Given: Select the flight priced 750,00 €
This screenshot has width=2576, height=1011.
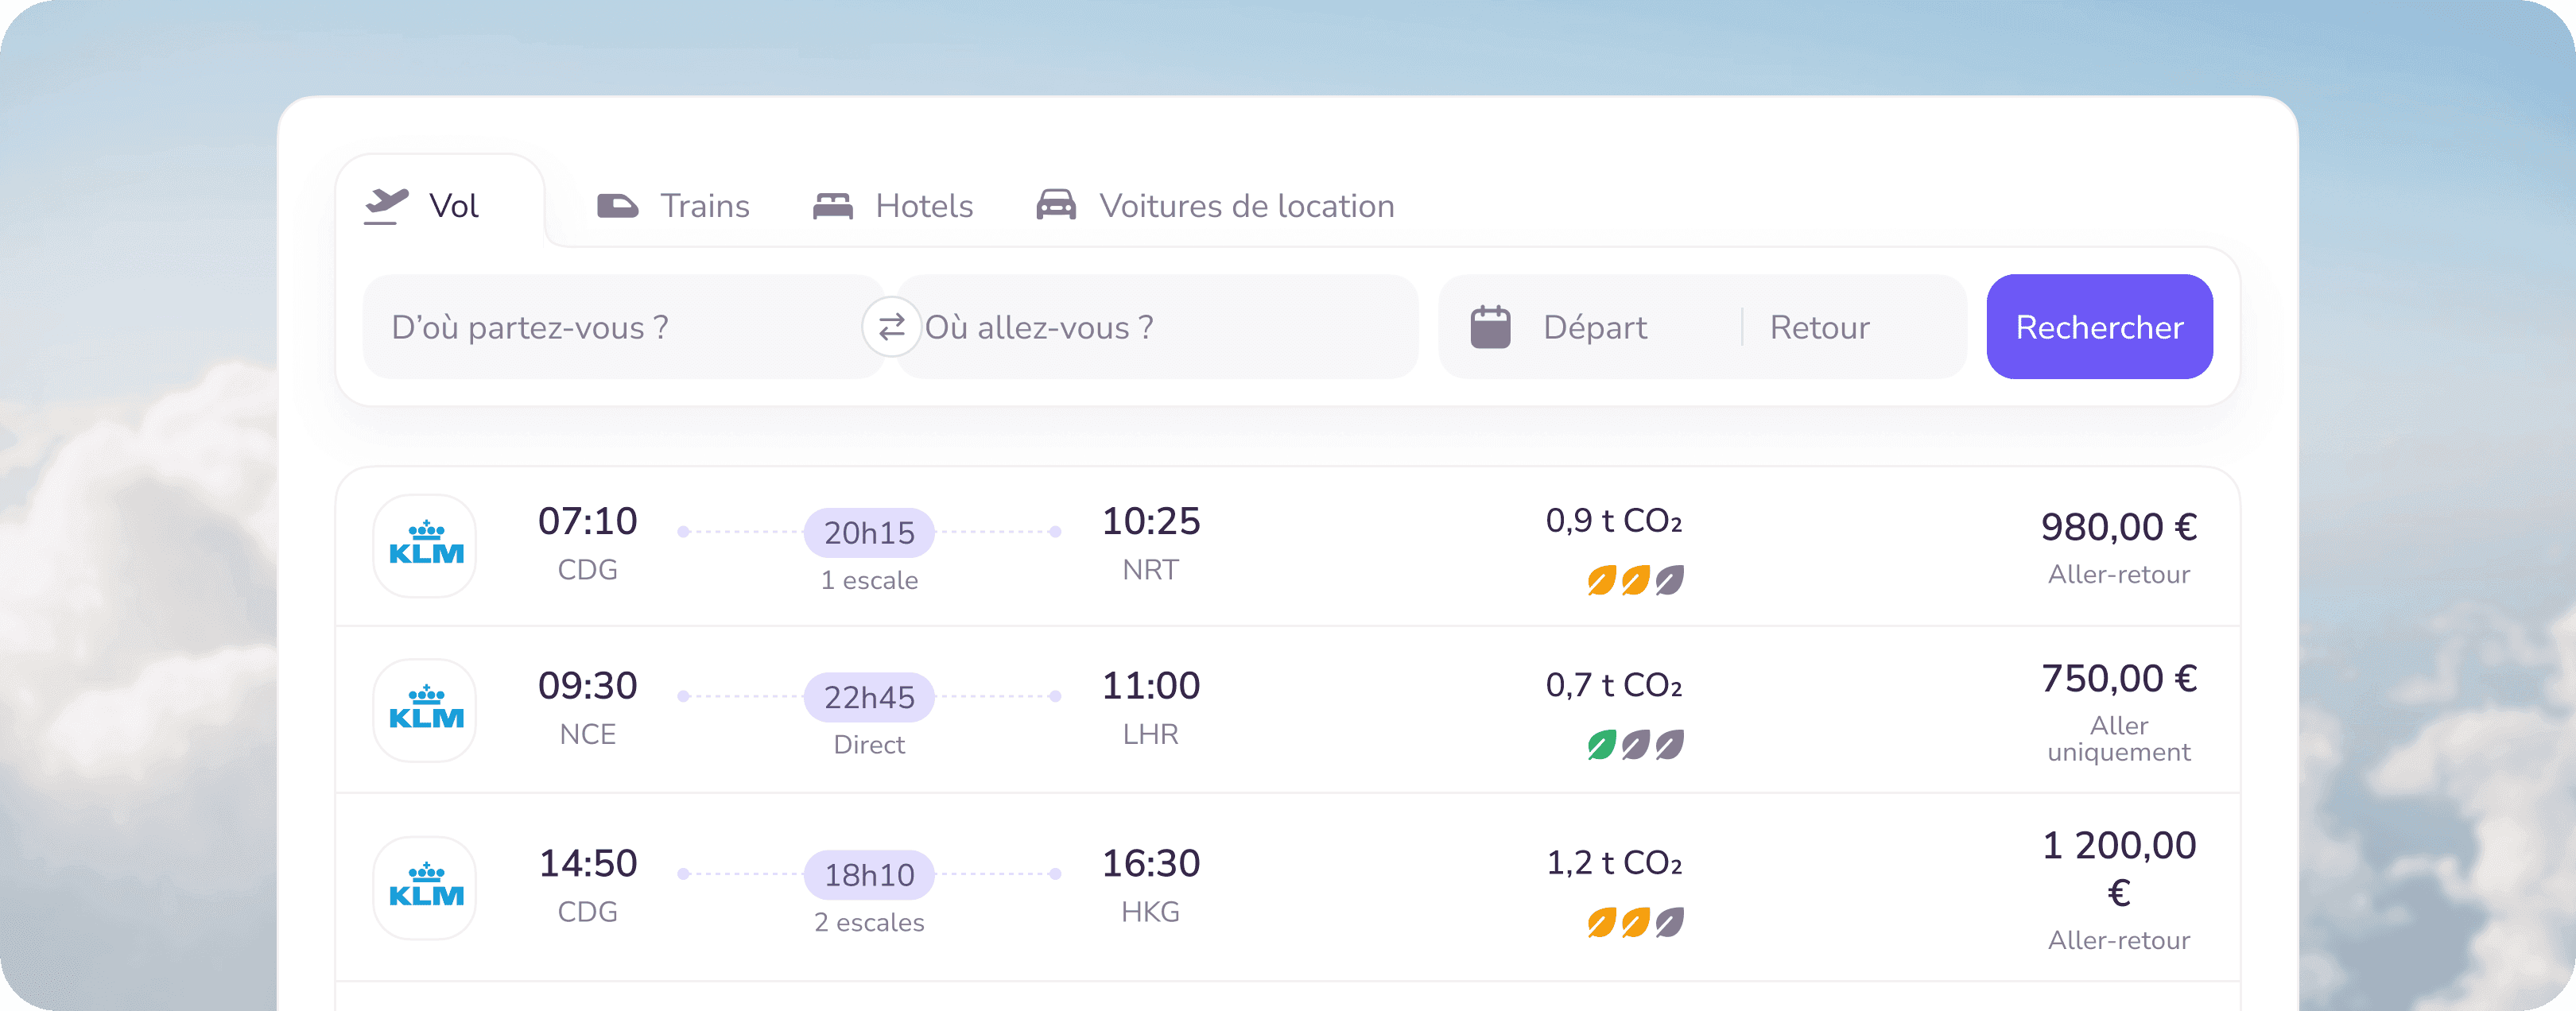Looking at the screenshot, I should tap(1287, 710).
